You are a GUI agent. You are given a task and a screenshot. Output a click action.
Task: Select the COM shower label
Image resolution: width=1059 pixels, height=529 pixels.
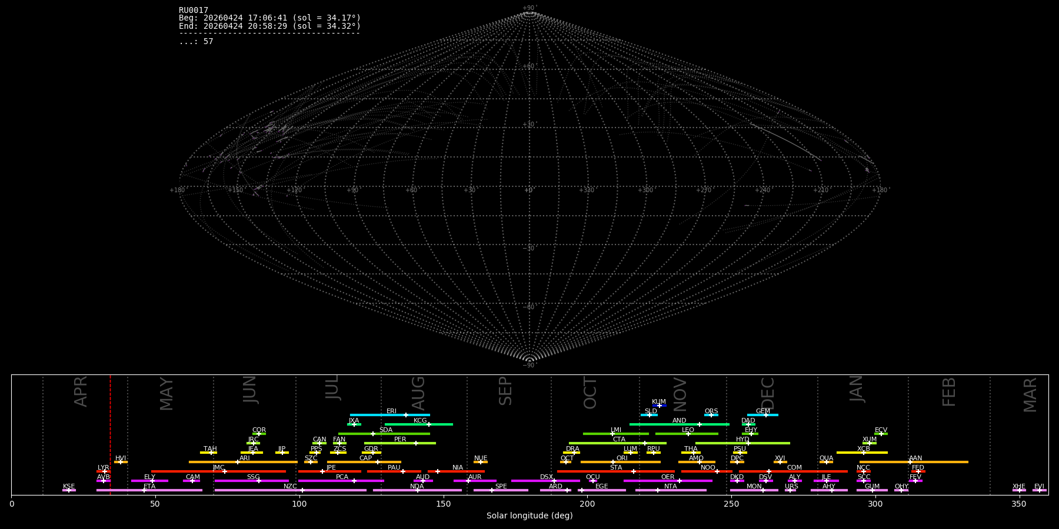click(794, 467)
